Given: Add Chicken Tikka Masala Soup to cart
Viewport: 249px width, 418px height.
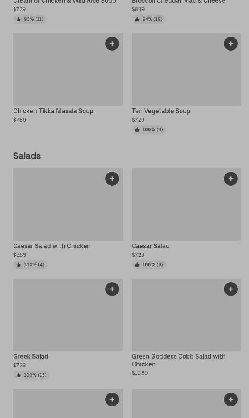Looking at the screenshot, I should (112, 44).
